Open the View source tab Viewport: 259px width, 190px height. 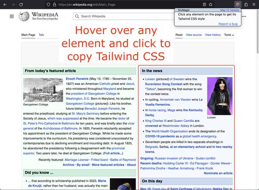193,35
